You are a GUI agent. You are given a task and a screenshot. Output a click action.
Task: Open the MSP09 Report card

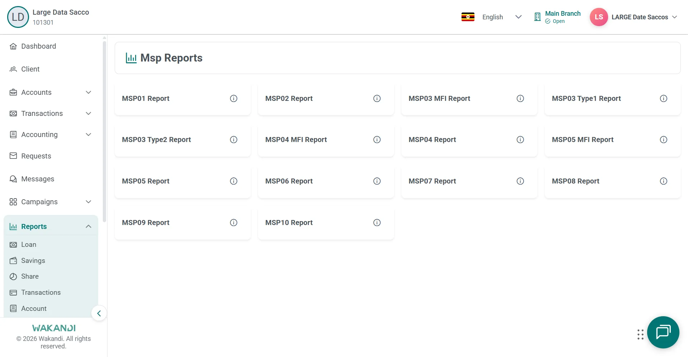pos(183,222)
